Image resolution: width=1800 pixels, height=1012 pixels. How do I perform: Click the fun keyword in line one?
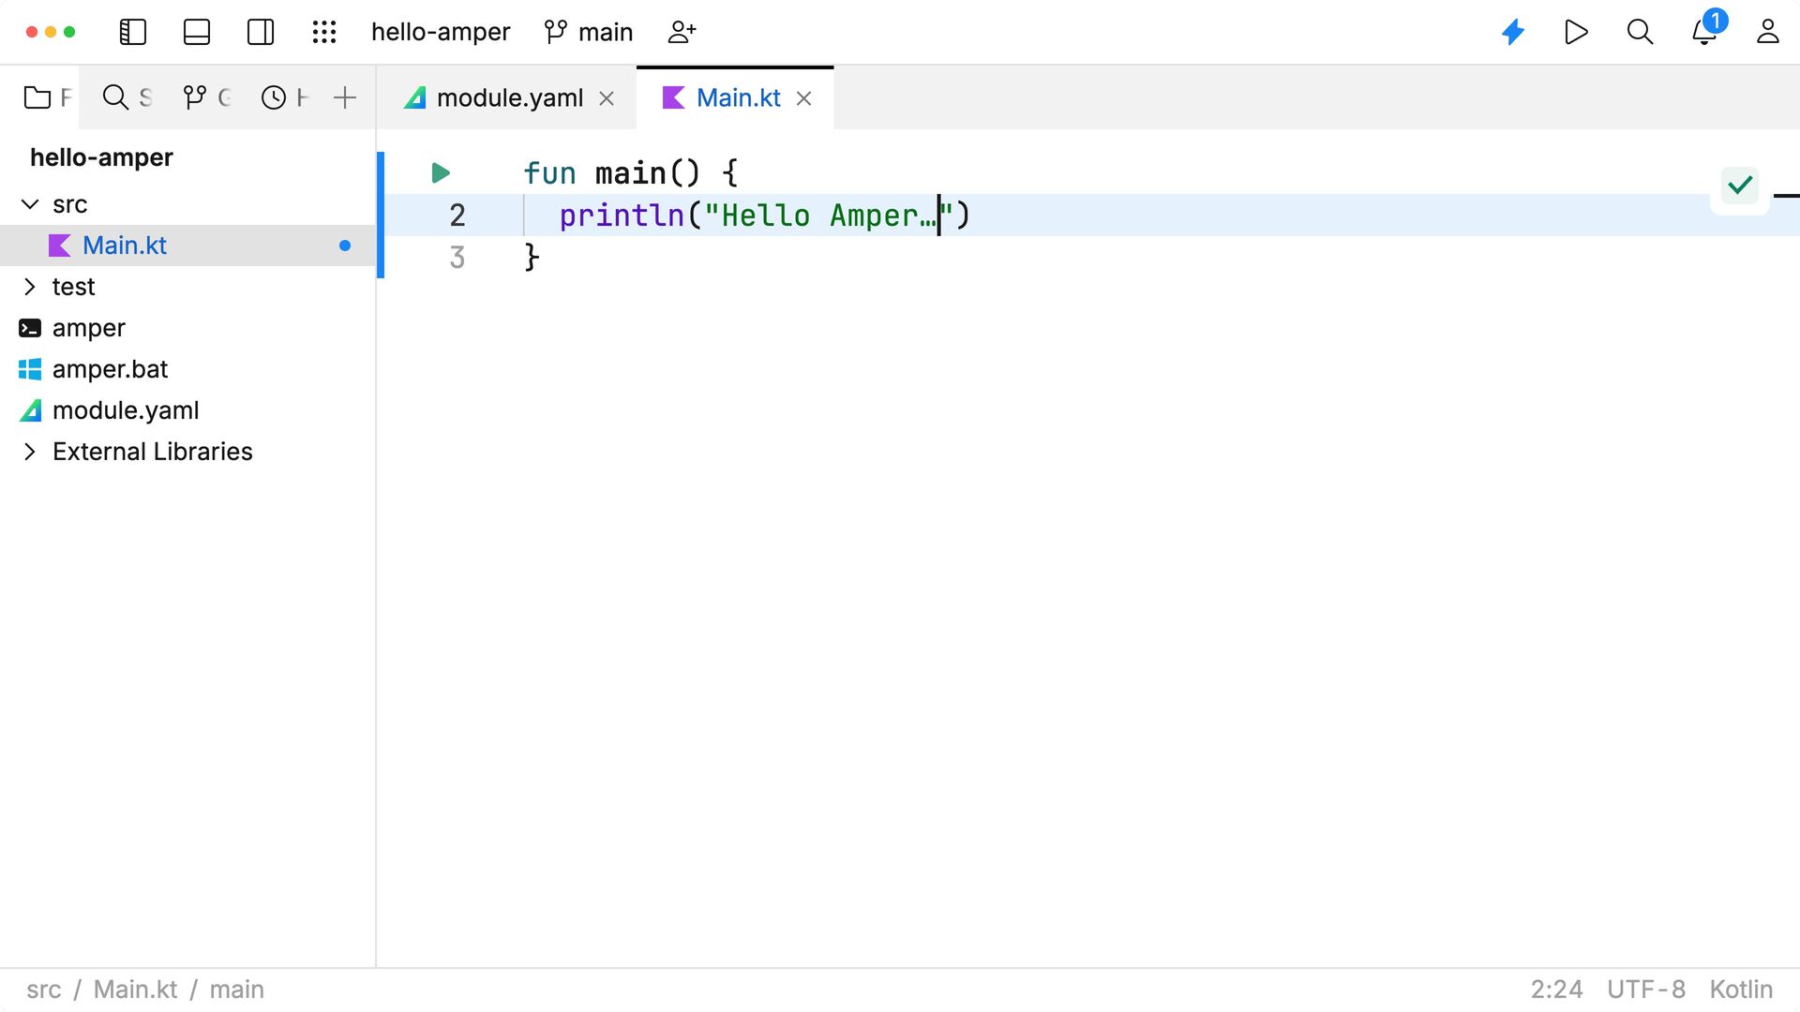tap(549, 173)
